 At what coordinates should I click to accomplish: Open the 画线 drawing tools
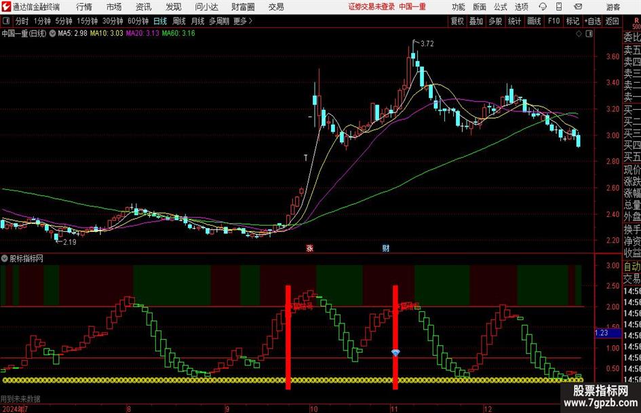pyautogui.click(x=534, y=21)
